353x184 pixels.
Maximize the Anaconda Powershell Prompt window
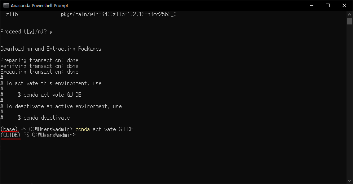328,5
